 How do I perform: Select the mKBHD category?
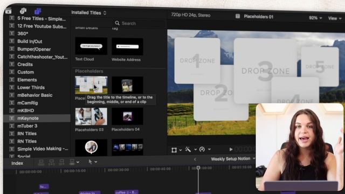click(x=26, y=110)
